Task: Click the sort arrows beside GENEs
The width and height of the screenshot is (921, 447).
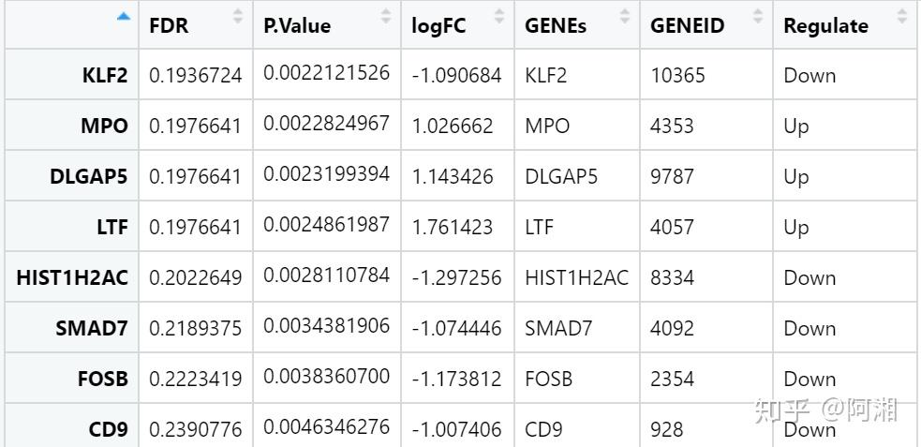Action: click(x=625, y=16)
